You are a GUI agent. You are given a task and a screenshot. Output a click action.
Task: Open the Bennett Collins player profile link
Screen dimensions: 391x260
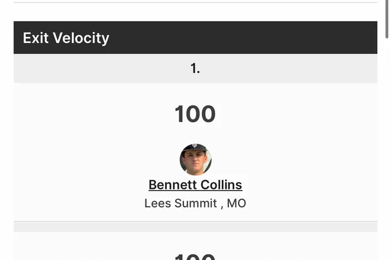pyautogui.click(x=195, y=185)
